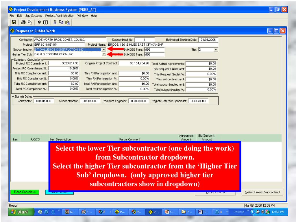Open Print Preview from the toolbar
Viewport: 296px width, 222px height.
pyautogui.click(x=30, y=22)
